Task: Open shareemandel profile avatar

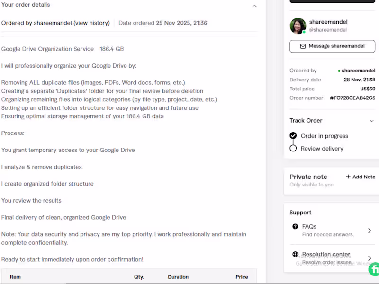Action: (298, 26)
